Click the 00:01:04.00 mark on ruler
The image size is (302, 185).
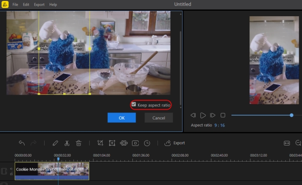pos(101,155)
